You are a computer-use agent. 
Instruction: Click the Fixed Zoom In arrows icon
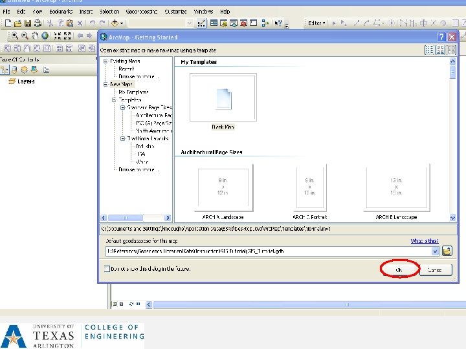pos(58,36)
